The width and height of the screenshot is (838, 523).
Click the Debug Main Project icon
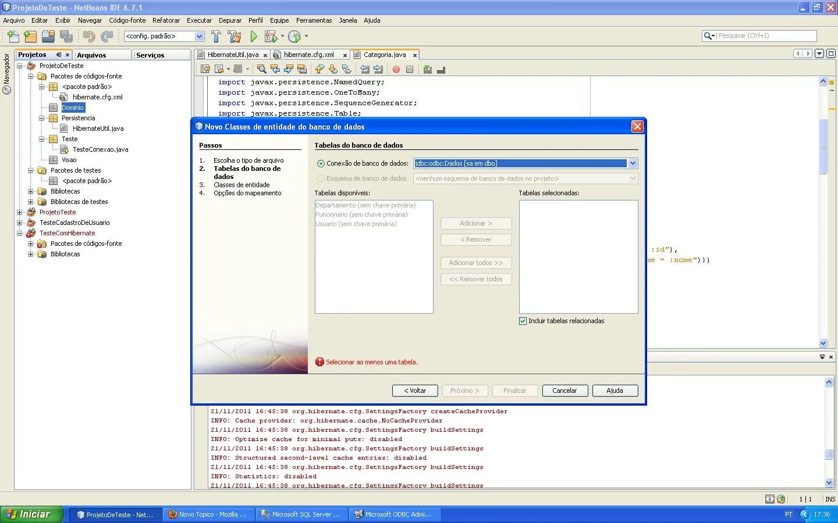click(x=271, y=37)
